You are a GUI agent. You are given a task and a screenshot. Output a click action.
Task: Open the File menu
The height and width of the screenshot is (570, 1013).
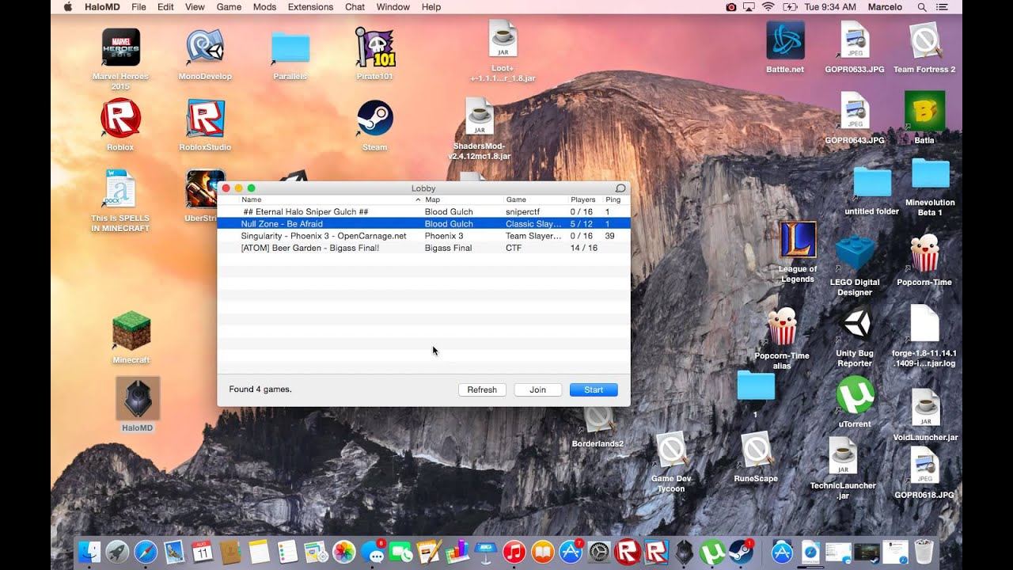(x=138, y=7)
